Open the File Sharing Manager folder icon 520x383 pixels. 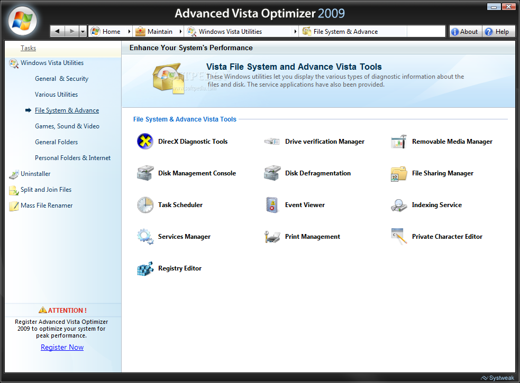399,174
